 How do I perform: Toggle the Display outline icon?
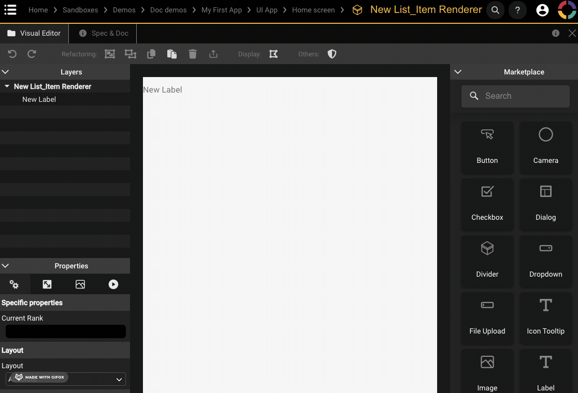point(273,54)
